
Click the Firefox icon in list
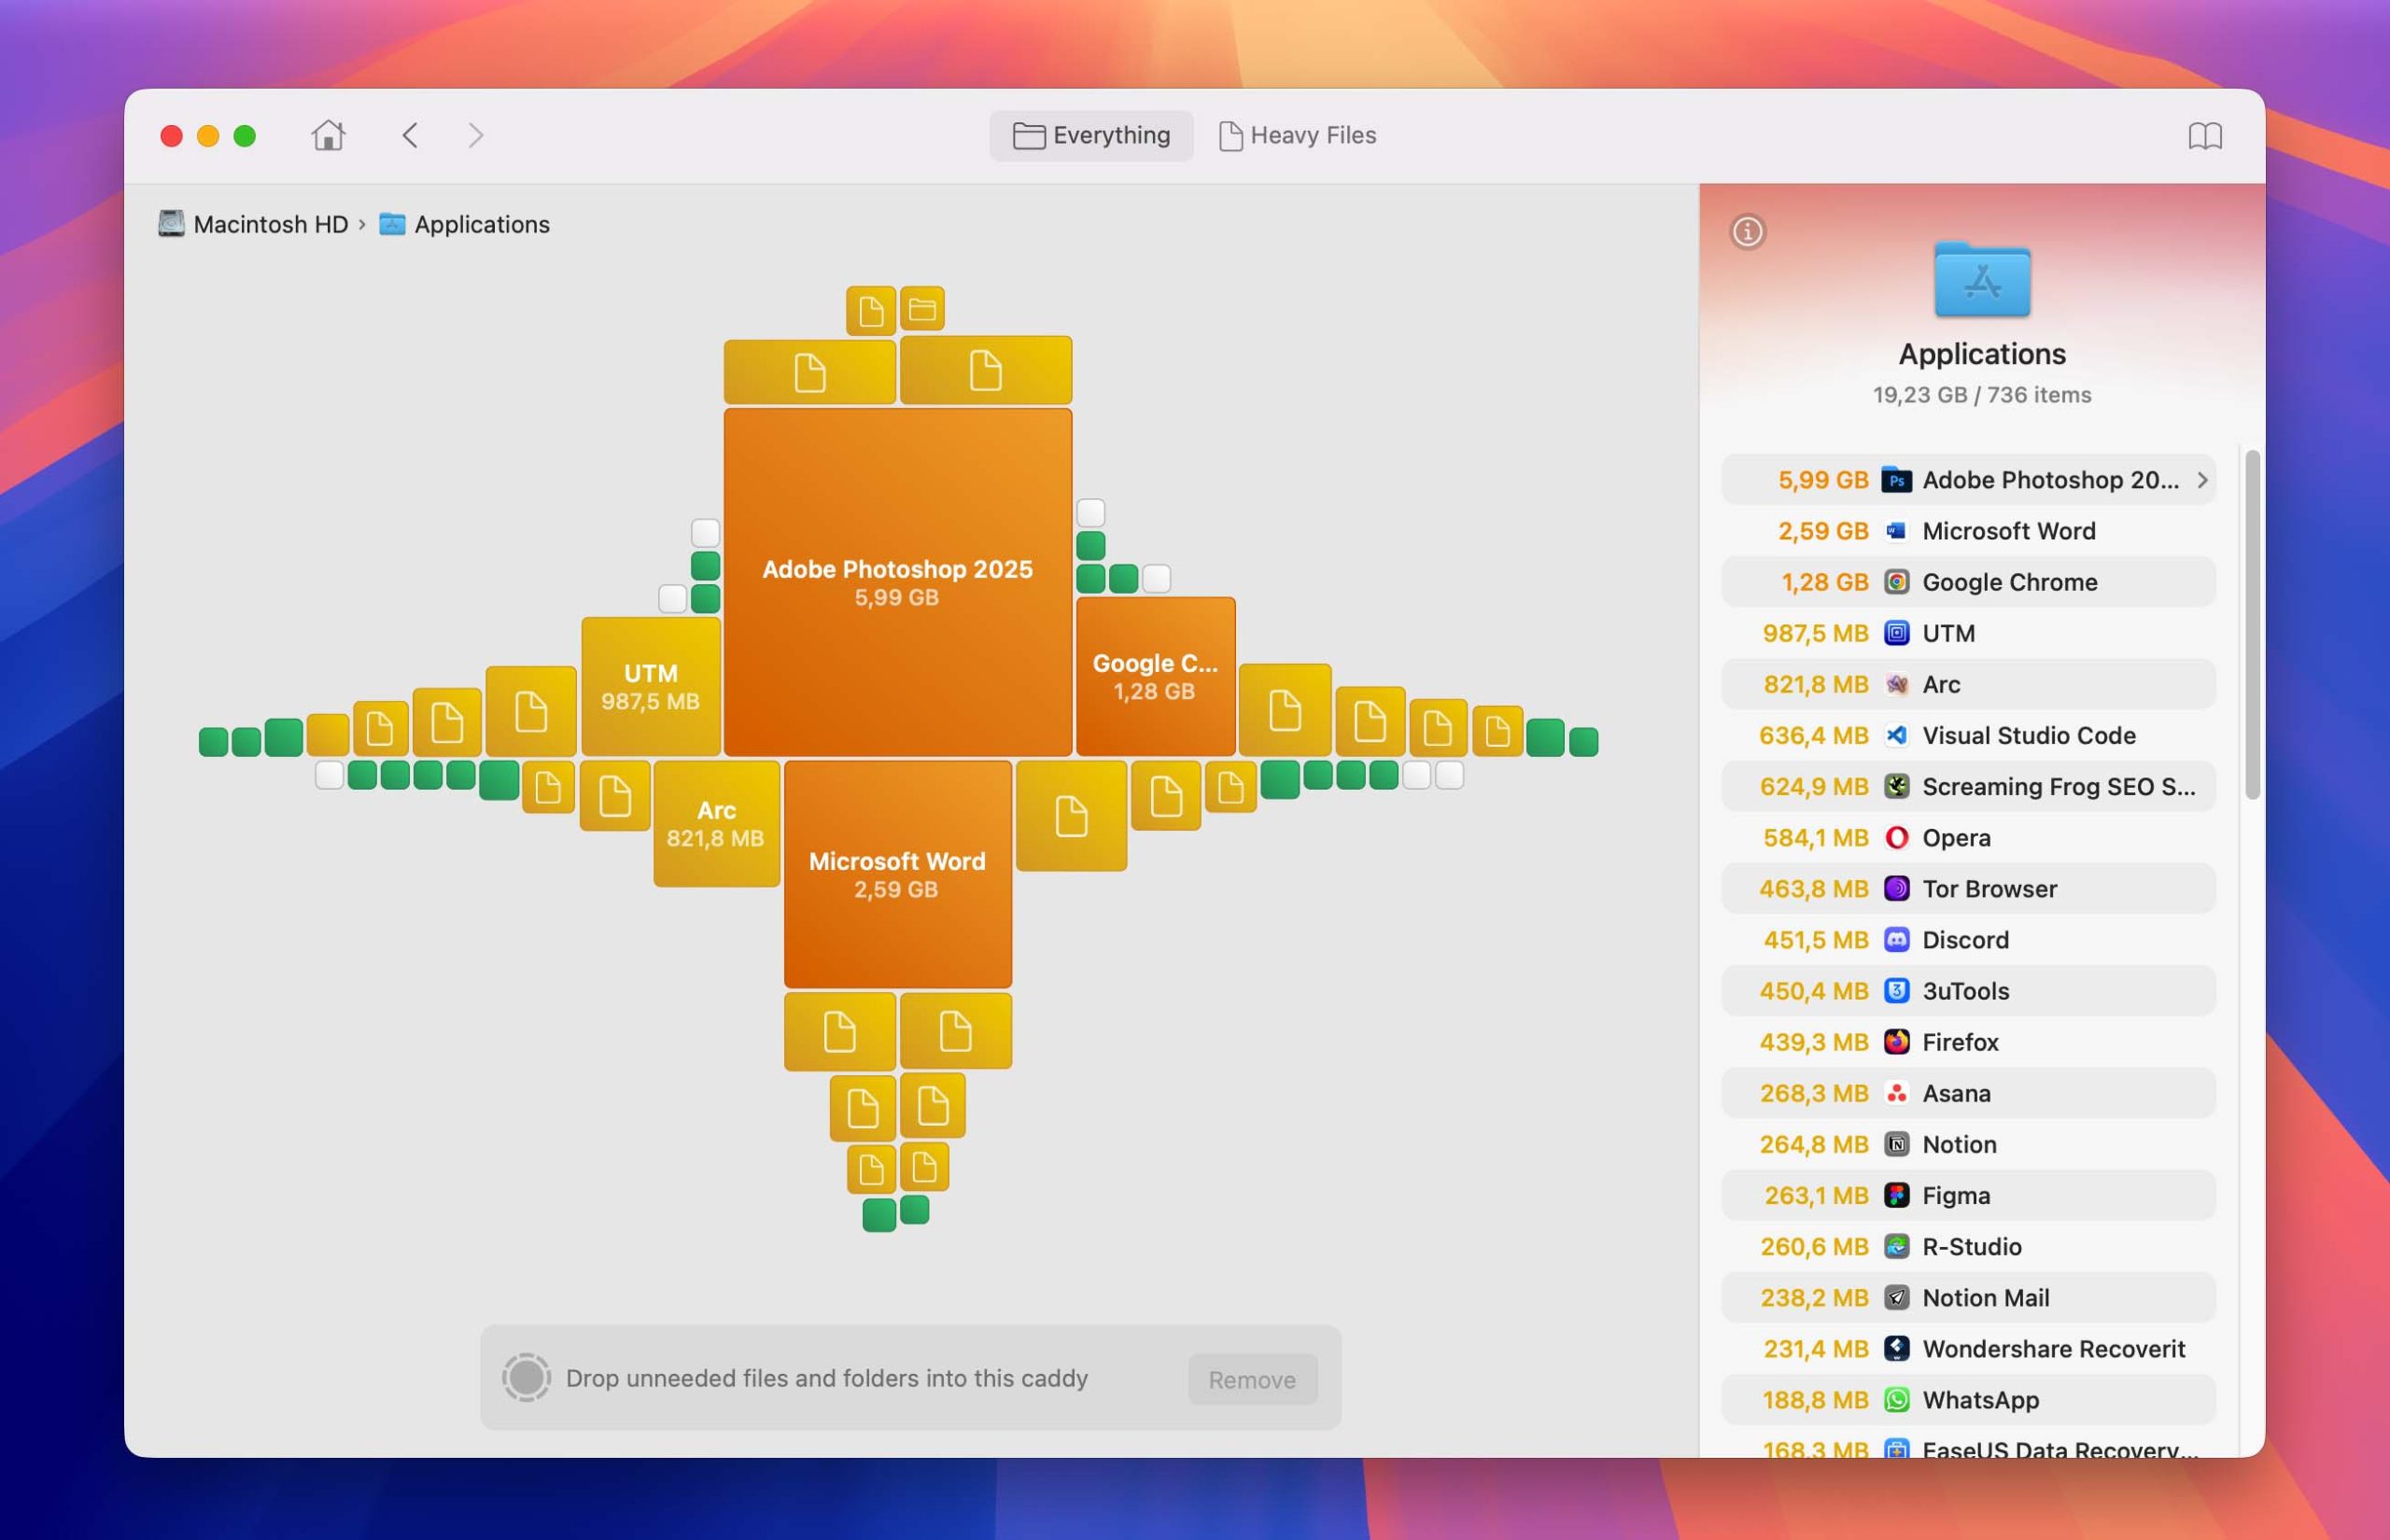tap(1896, 1042)
